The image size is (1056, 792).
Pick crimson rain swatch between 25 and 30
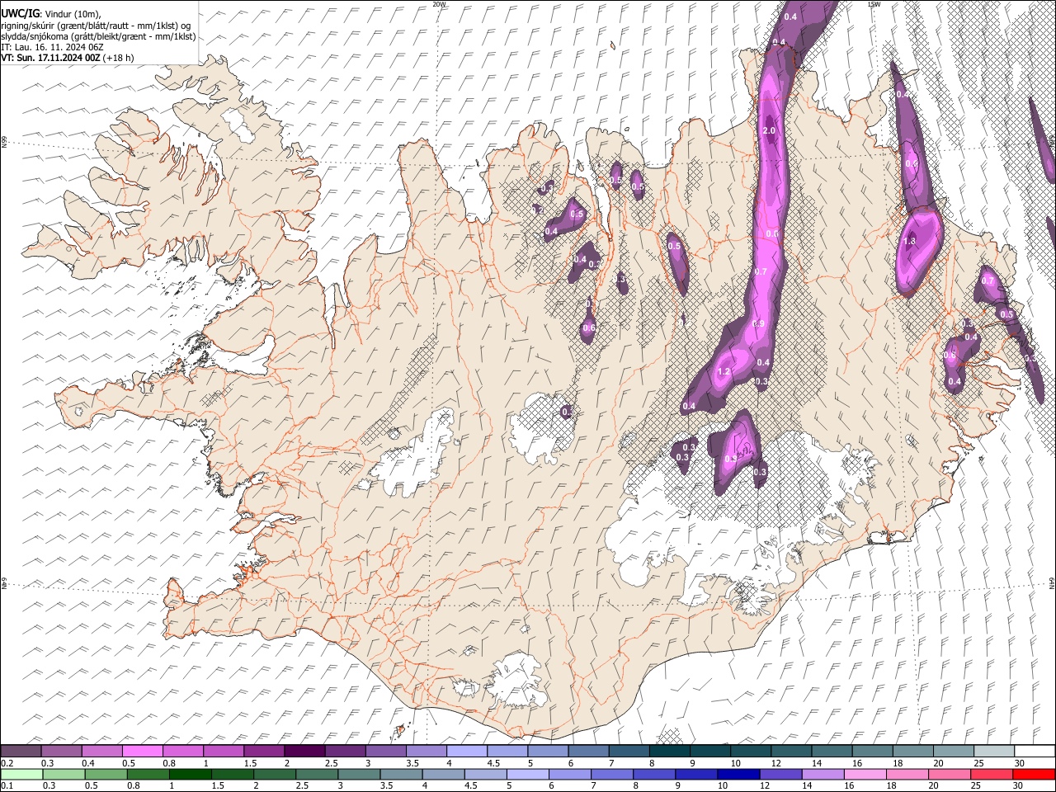pos(992,774)
